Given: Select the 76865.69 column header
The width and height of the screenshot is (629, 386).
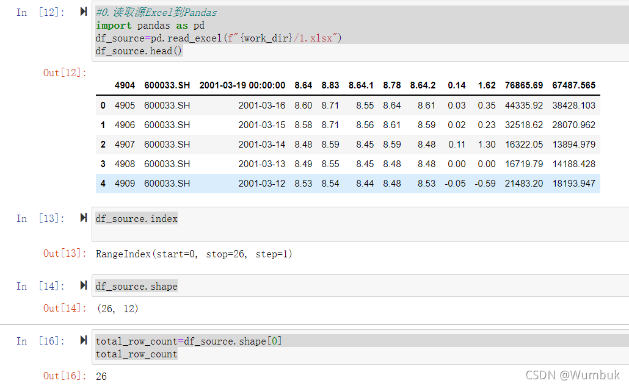Looking at the screenshot, I should point(523,85).
